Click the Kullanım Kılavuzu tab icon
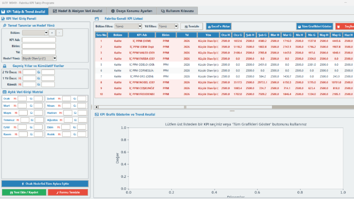 tap(163, 11)
